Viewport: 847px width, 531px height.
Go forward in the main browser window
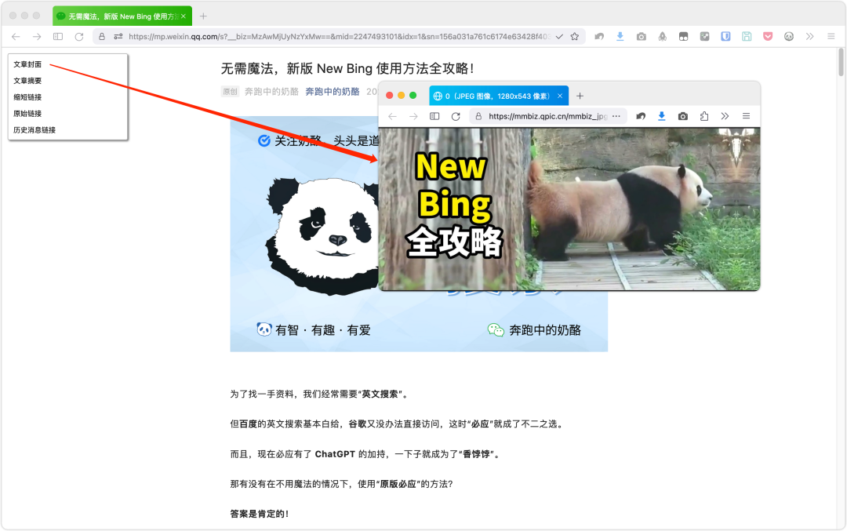pyautogui.click(x=37, y=37)
